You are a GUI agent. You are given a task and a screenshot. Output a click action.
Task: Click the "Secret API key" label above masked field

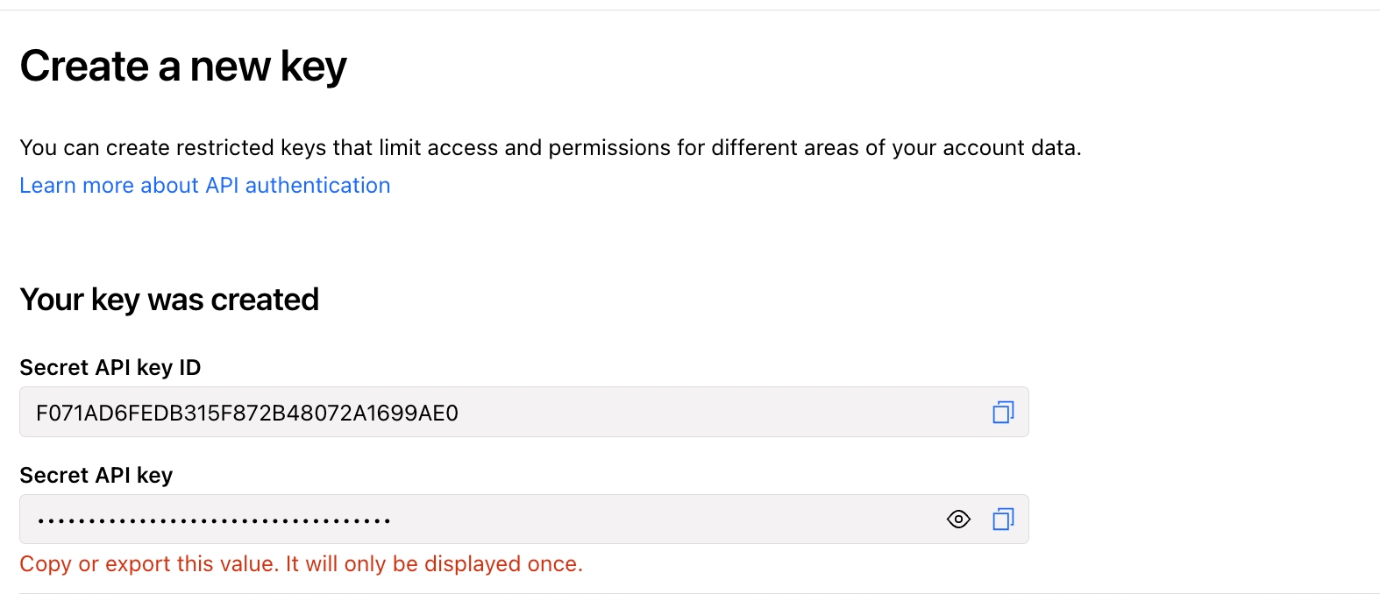96,476
